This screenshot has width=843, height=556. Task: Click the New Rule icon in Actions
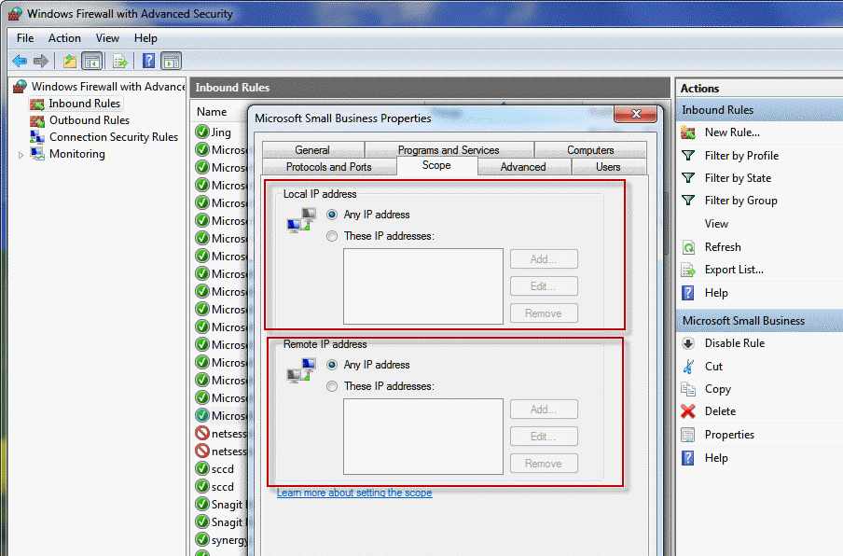688,132
